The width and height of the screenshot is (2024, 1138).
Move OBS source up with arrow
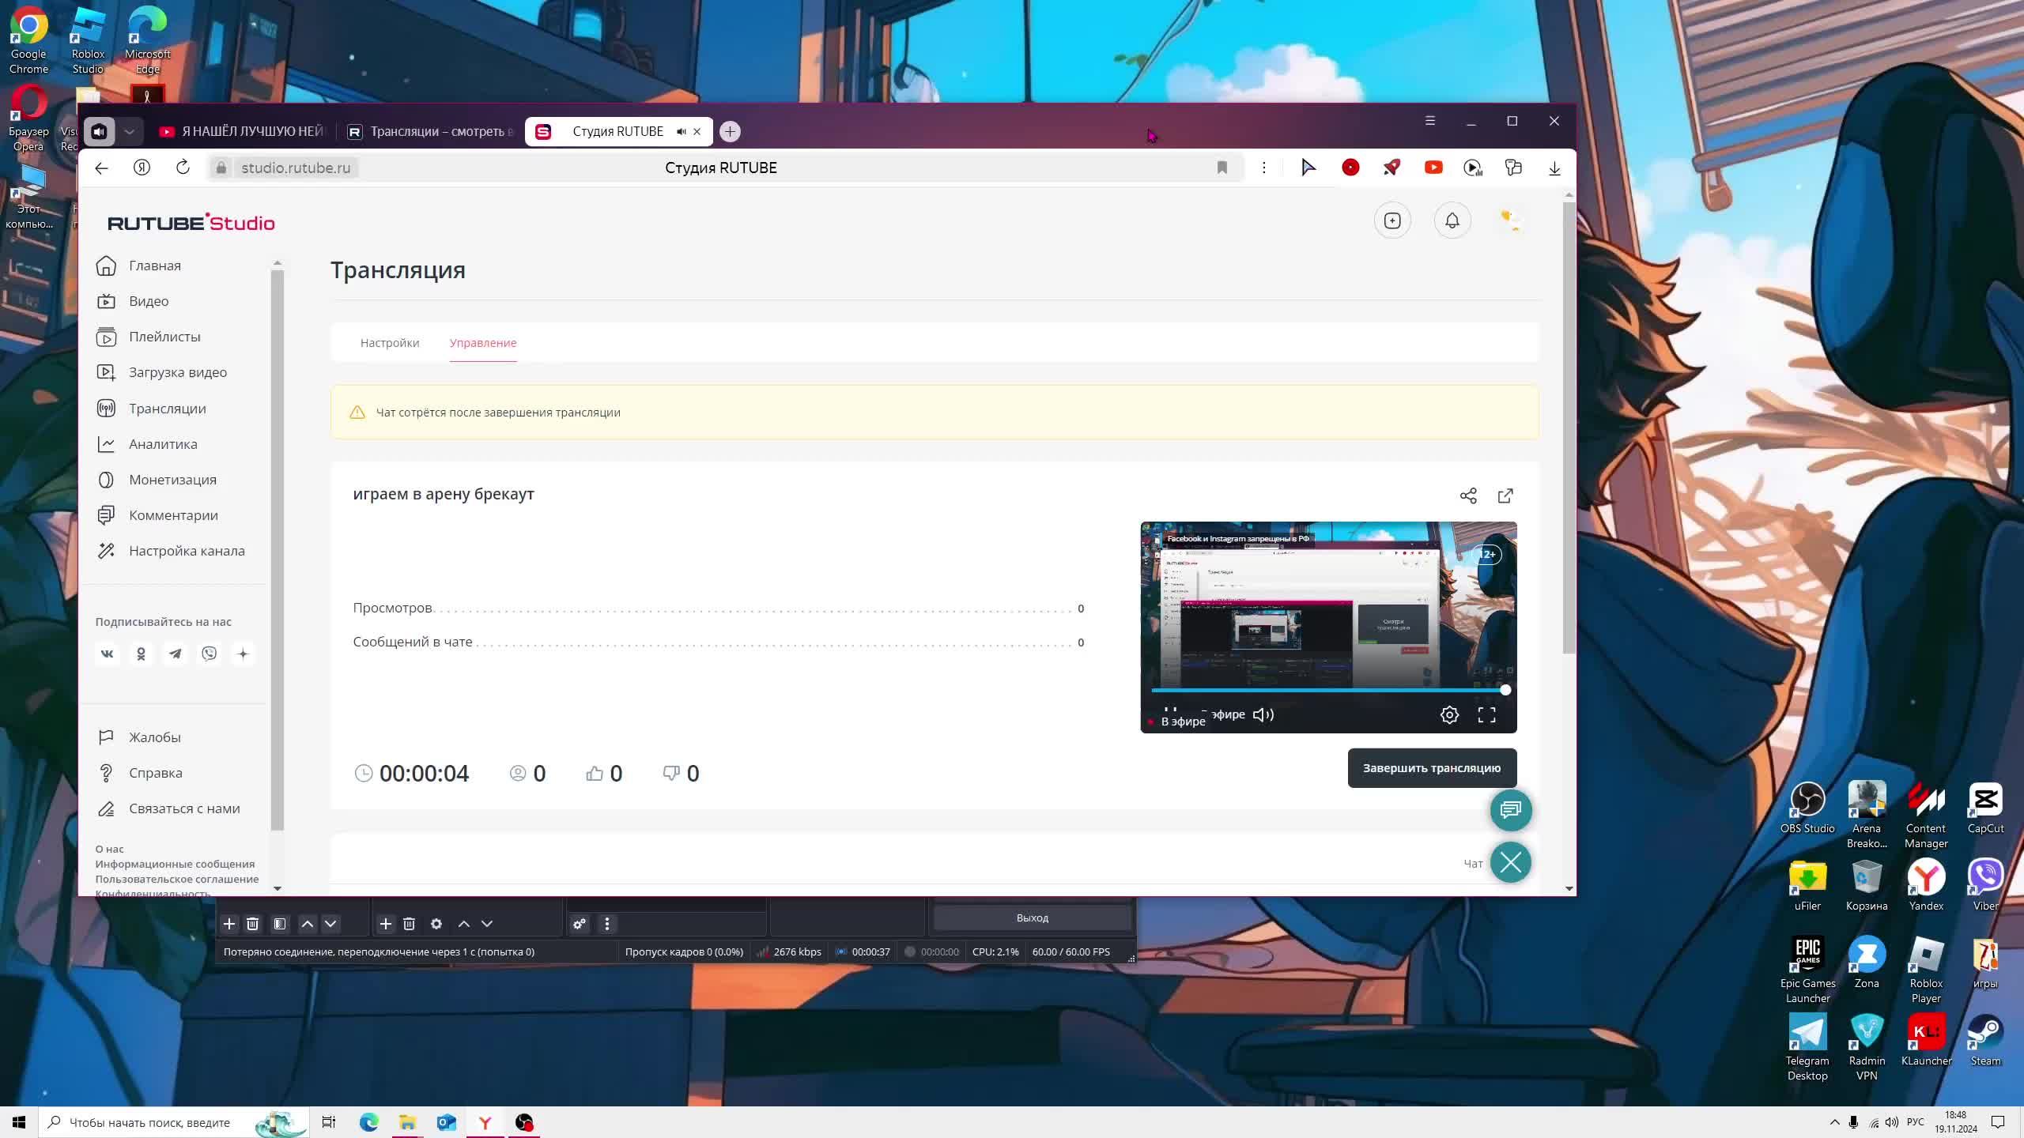click(464, 924)
